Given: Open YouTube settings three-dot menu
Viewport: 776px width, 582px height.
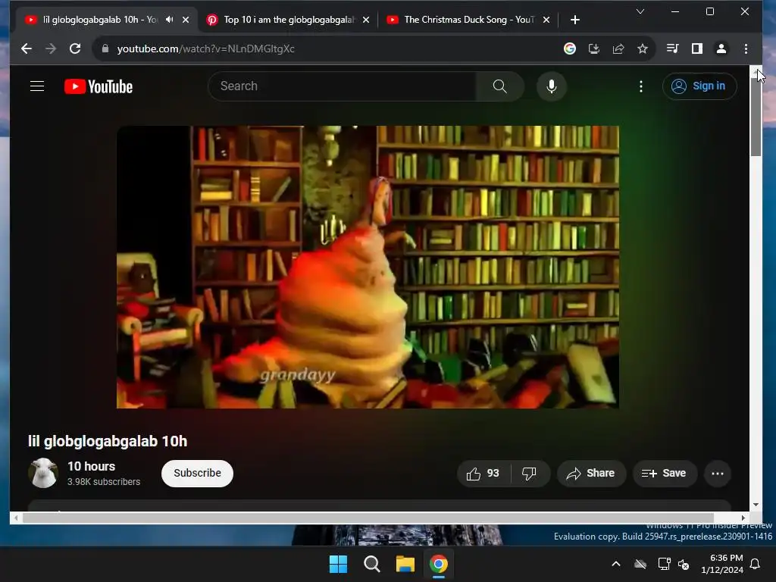Looking at the screenshot, I should (641, 86).
